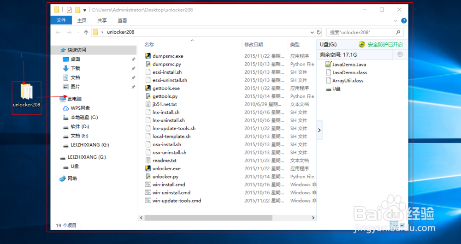Select ArrayUtil.class in U盘 panel
Image resolution: width=461 pixels, height=244 pixels.
pyautogui.click(x=344, y=80)
